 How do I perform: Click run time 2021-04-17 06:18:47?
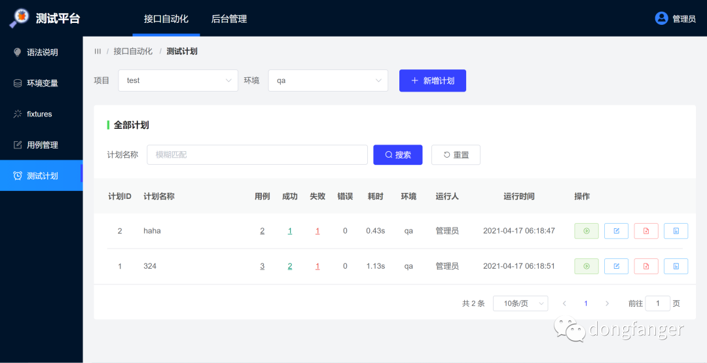click(519, 231)
